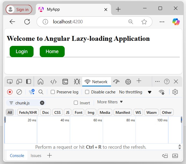
Task: Enable the Preserve log checkbox
Action: (53, 92)
